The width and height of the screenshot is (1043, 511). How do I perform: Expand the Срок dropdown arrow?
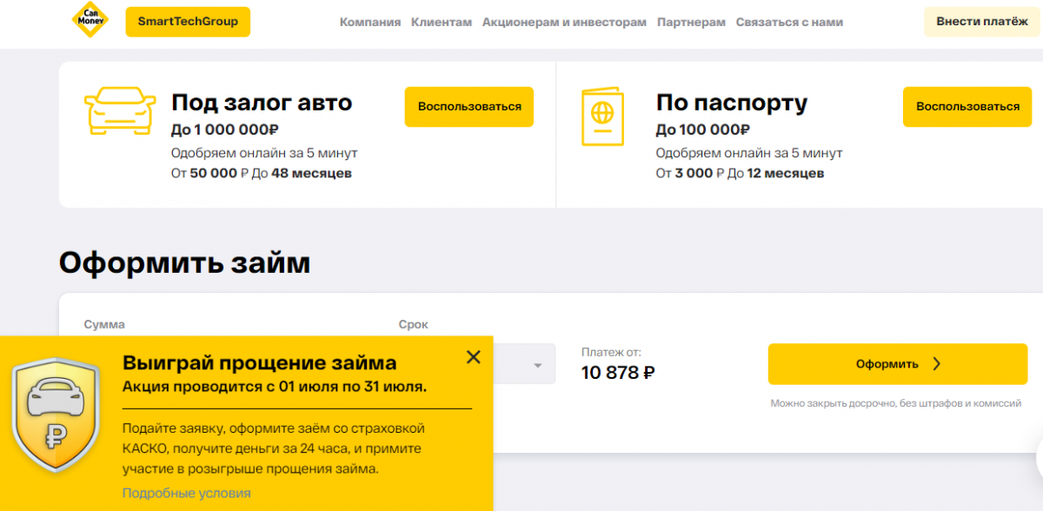click(x=538, y=365)
